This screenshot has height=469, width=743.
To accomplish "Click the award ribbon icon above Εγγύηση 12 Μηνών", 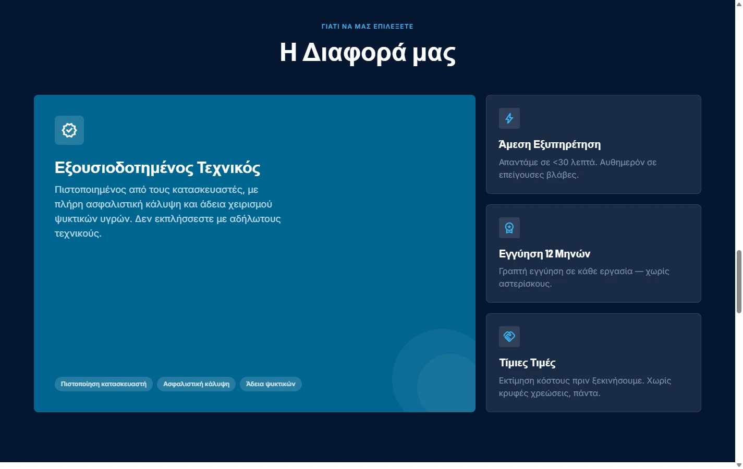I will pos(509,228).
